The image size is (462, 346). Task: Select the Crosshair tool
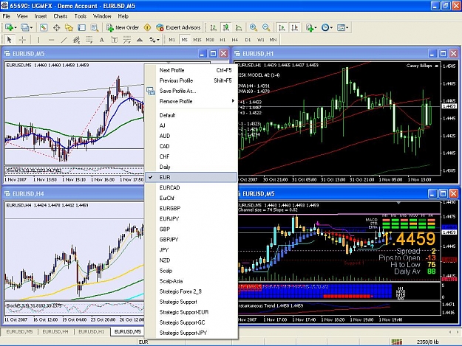coord(22,40)
